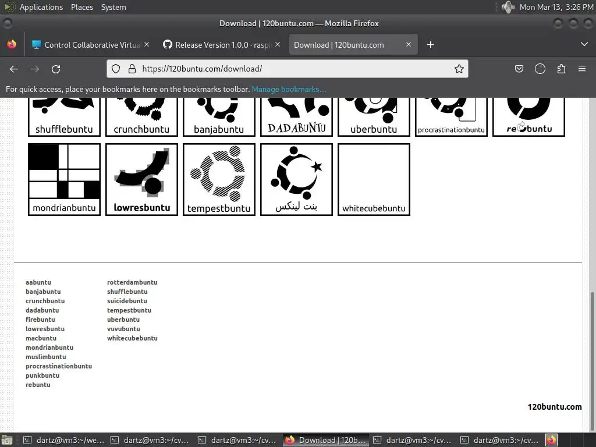Switch to dartz@vm3:~/we... terminal in taskbar

tap(63, 440)
